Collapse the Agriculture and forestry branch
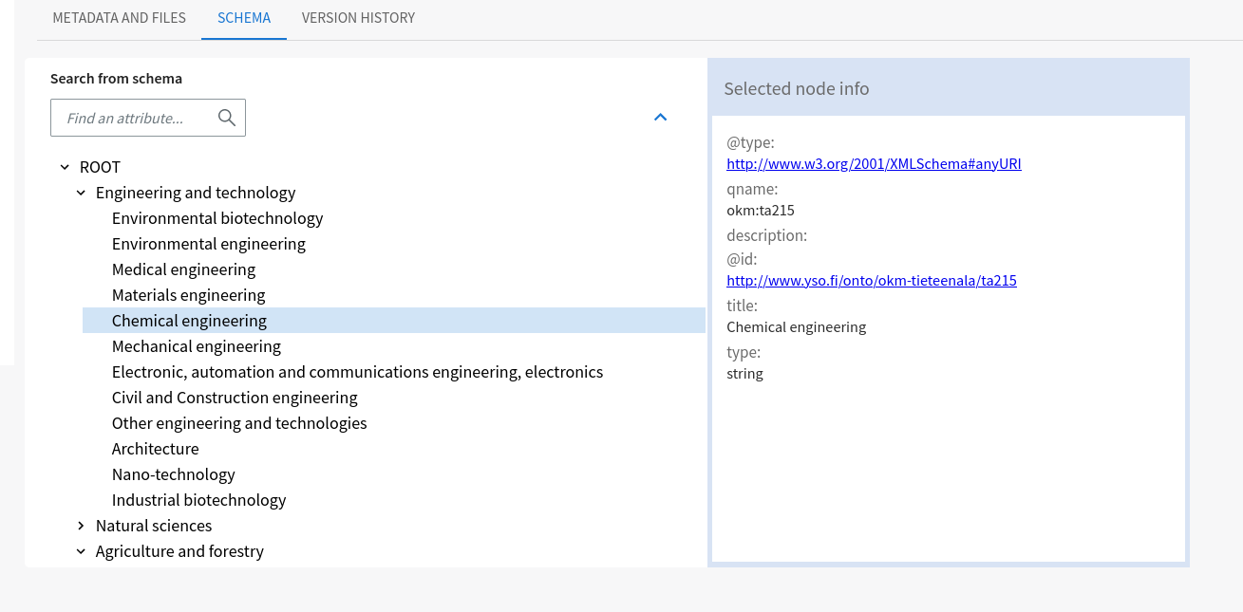The image size is (1243, 612). [x=81, y=551]
